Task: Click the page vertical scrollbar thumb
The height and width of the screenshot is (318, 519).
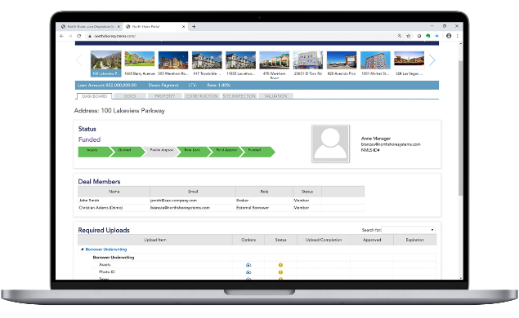Action: (460, 128)
